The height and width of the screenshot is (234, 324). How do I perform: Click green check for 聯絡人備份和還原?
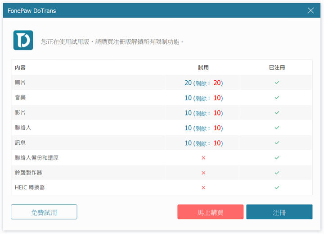click(x=277, y=158)
